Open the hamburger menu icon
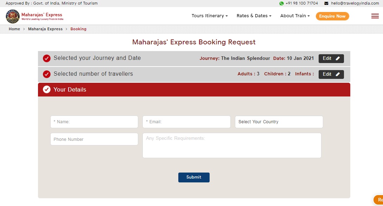This screenshot has width=383, height=206. coord(375,16)
